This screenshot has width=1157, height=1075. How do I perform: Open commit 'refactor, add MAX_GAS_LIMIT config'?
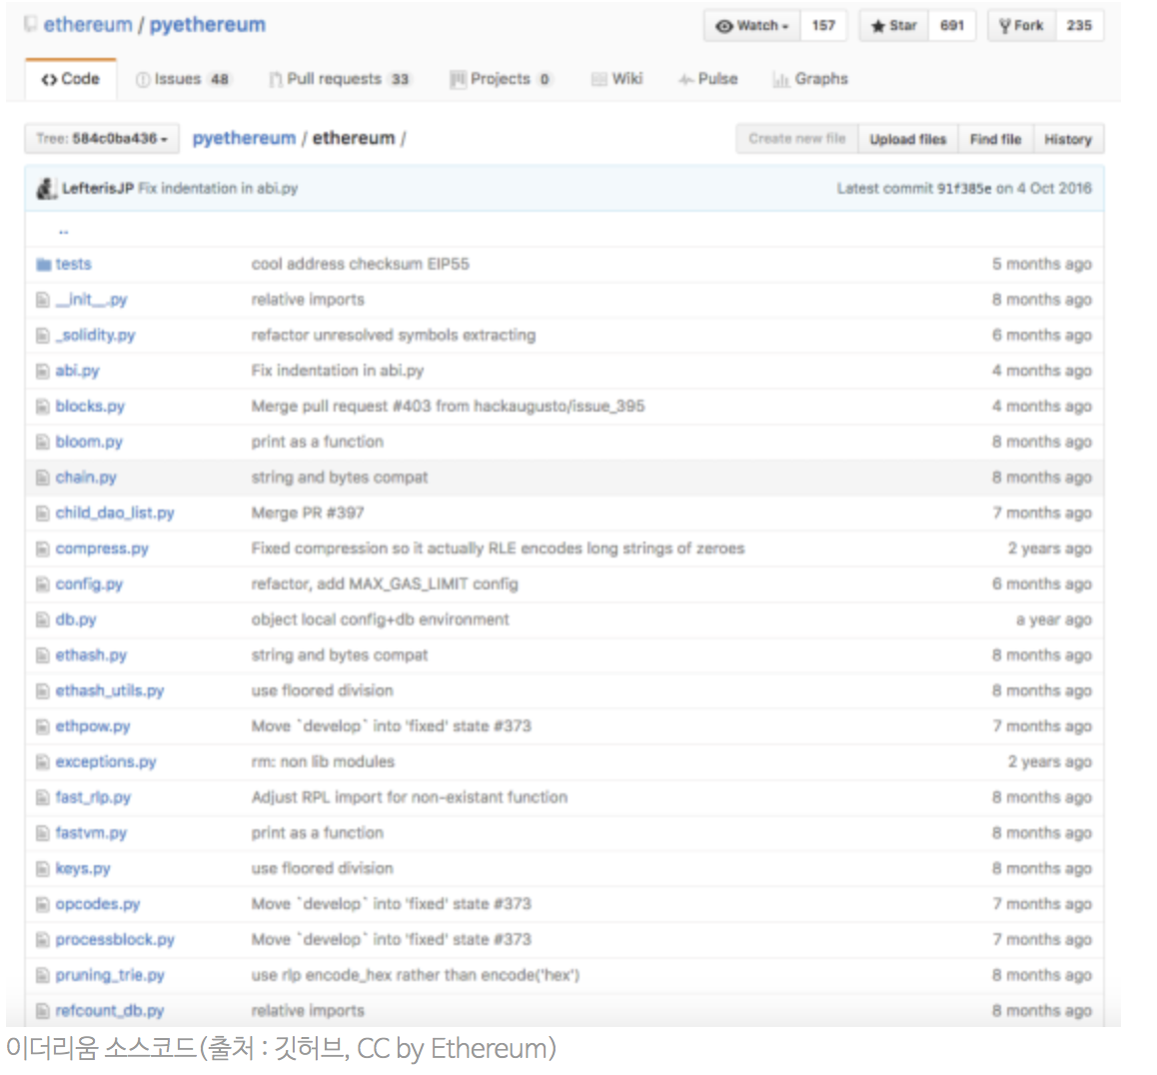coord(385,584)
